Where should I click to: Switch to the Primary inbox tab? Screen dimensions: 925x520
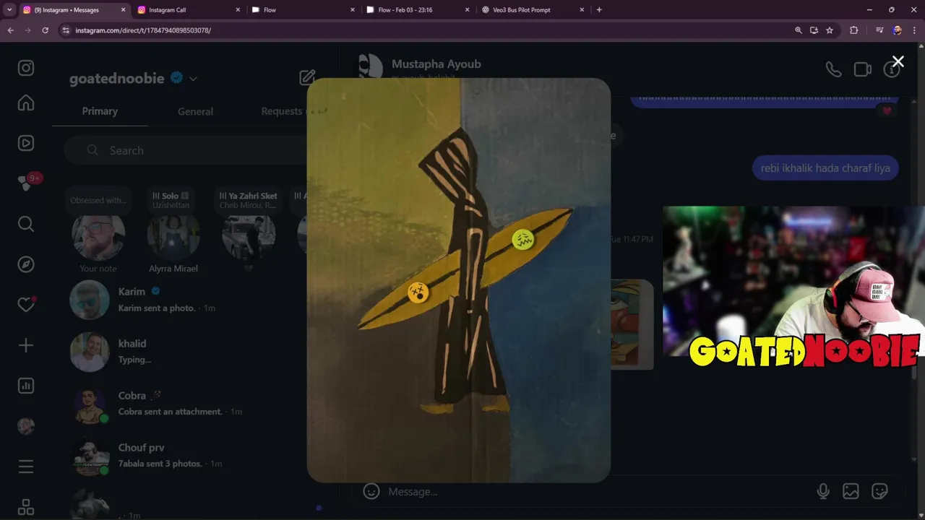[x=100, y=111]
